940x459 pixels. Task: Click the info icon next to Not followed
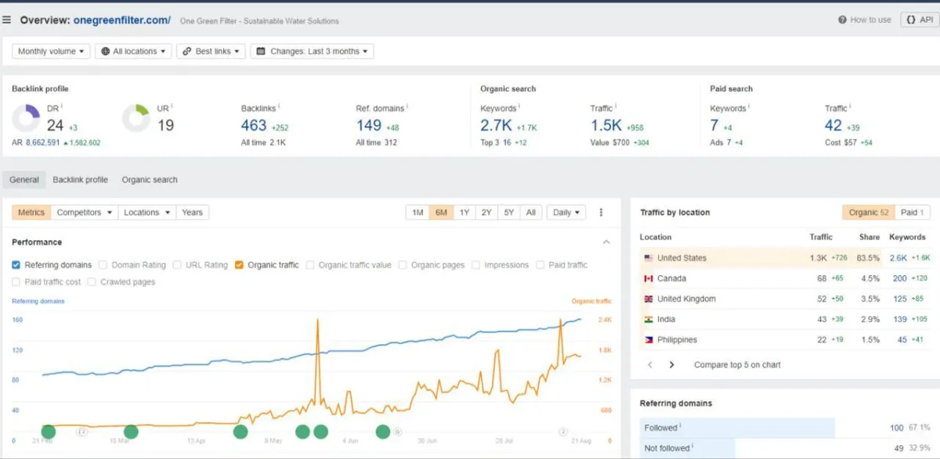(x=693, y=446)
